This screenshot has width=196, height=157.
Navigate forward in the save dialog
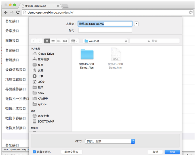pos(40,41)
